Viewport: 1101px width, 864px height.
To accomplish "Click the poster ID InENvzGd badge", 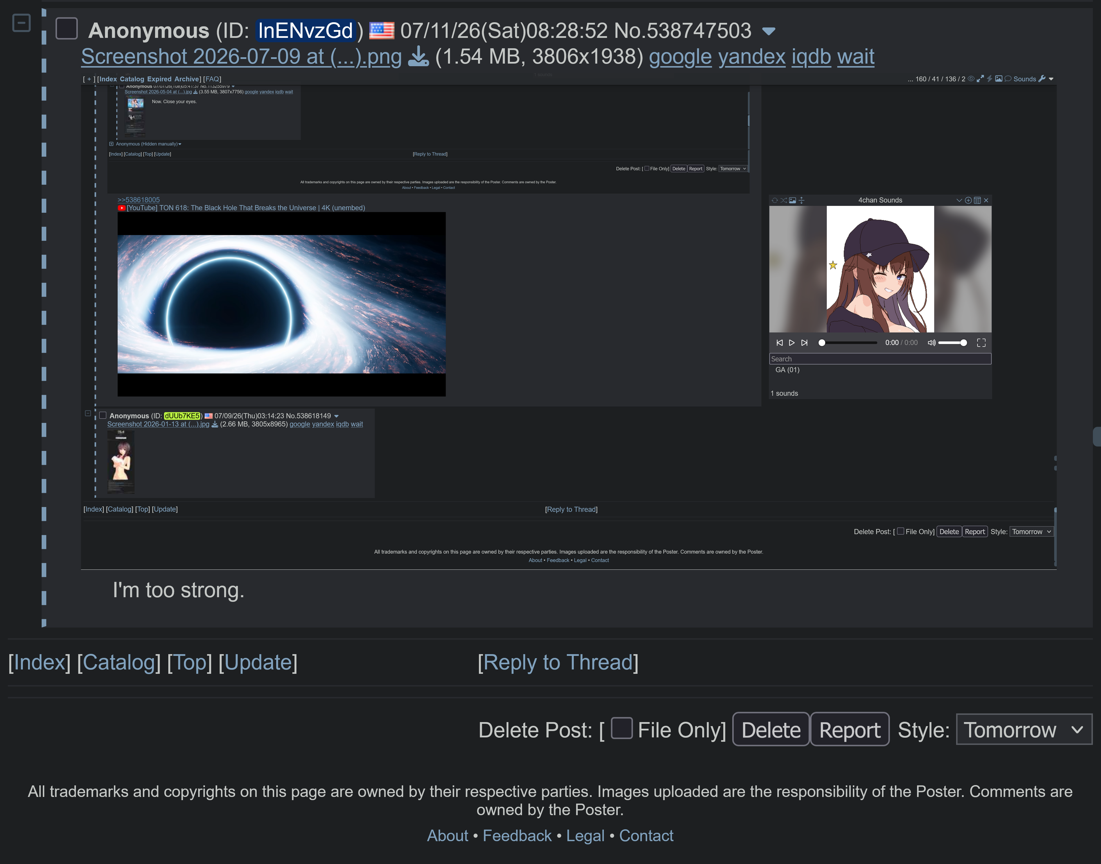I will pyautogui.click(x=306, y=30).
